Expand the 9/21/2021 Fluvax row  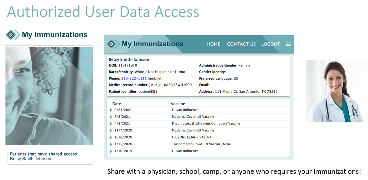coord(111,110)
